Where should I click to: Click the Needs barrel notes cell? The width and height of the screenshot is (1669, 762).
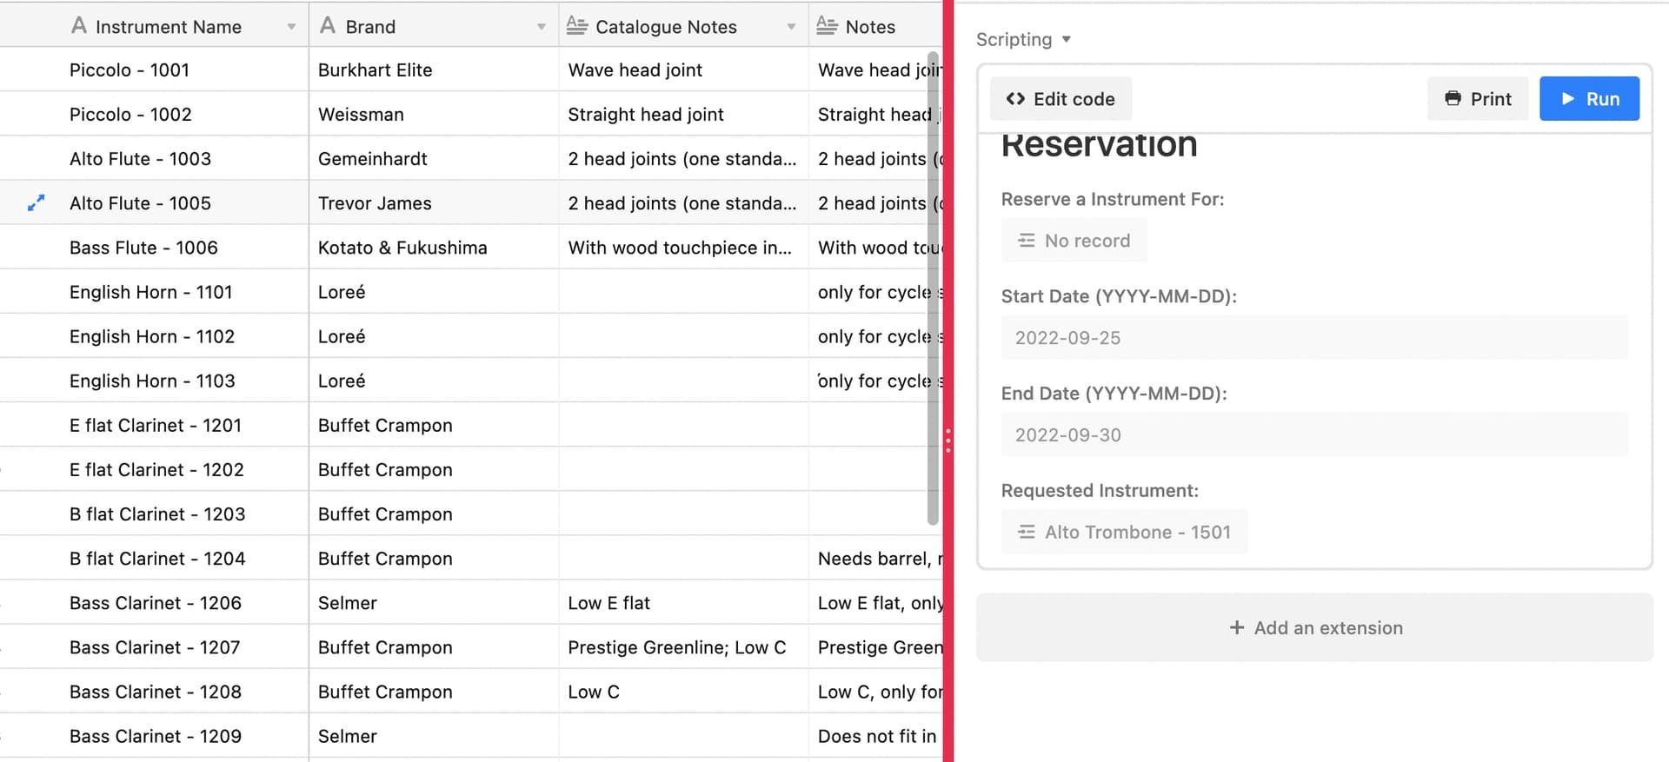click(876, 558)
